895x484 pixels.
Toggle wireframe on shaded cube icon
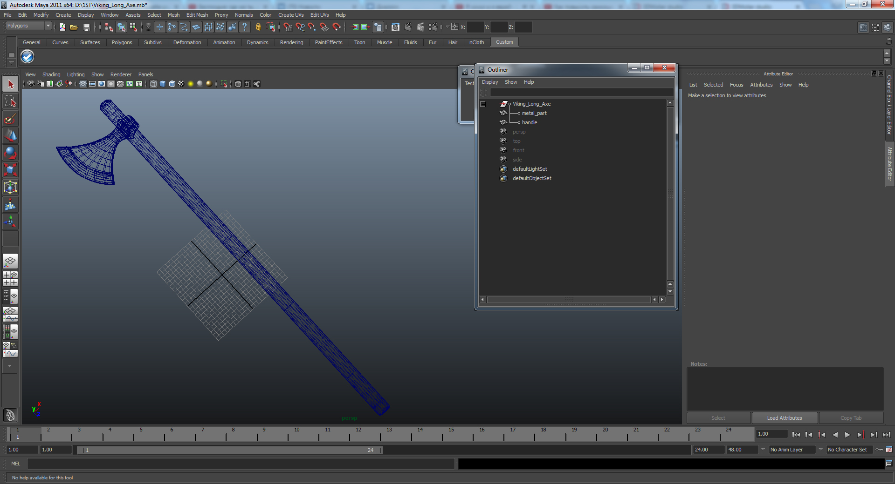click(x=172, y=84)
